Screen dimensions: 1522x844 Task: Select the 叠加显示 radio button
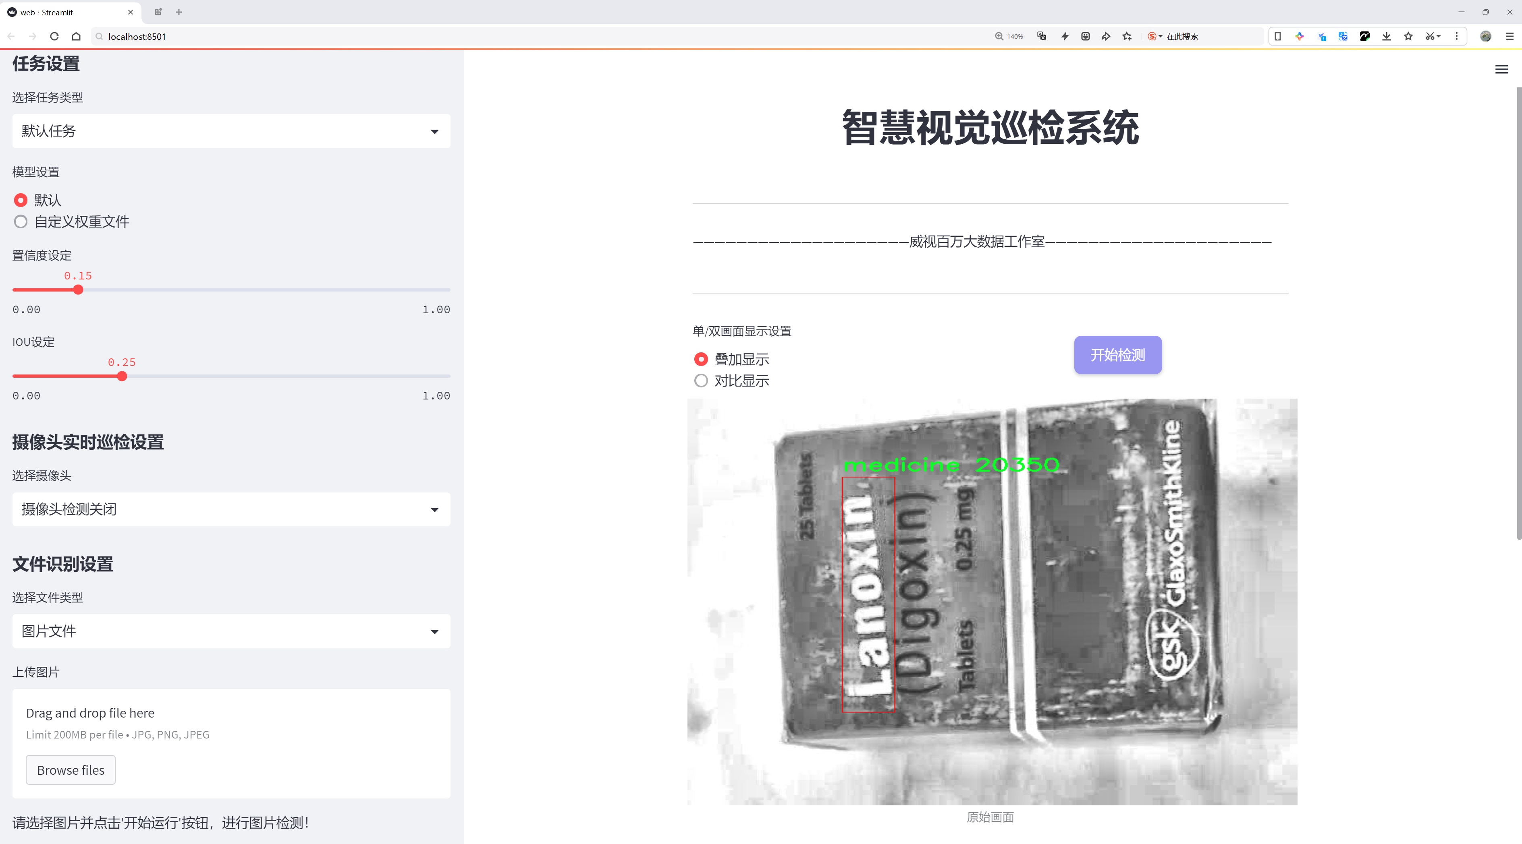(x=701, y=359)
